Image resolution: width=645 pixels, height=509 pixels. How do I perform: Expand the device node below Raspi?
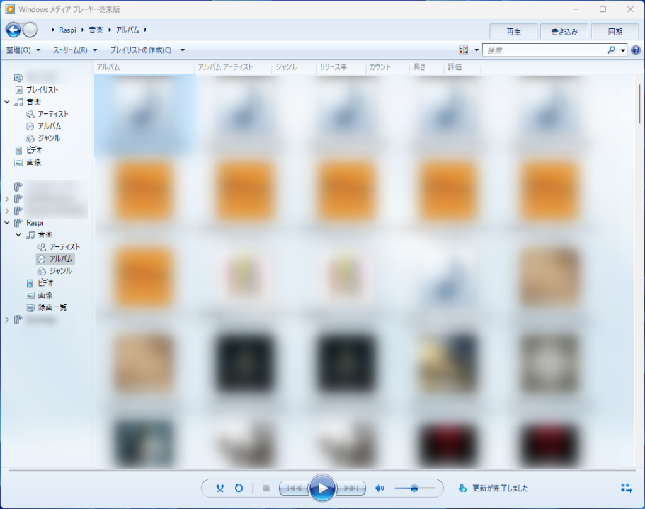(7, 319)
